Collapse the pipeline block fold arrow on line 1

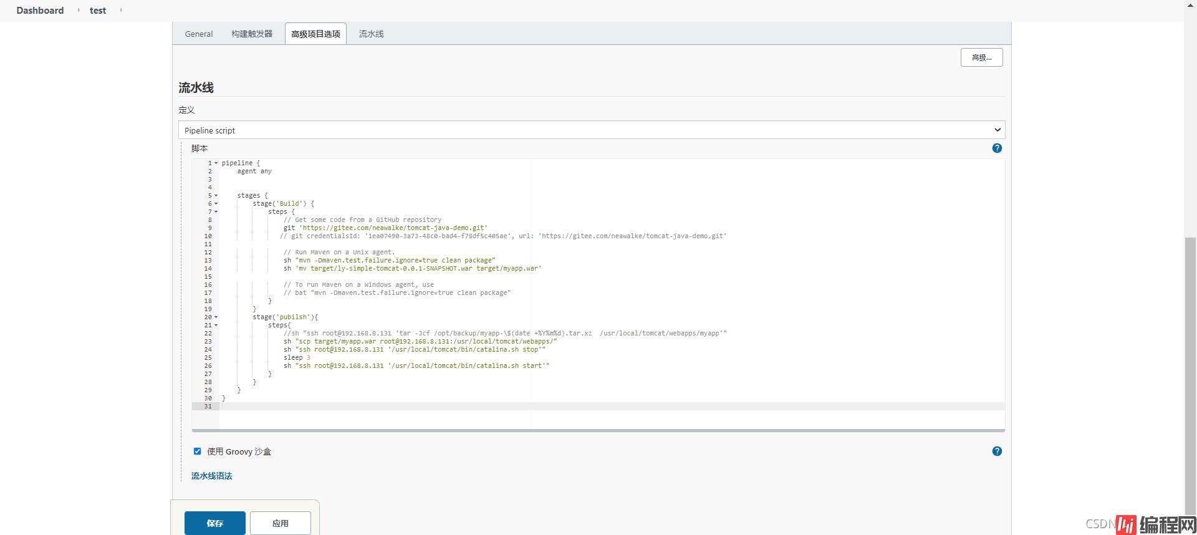[x=216, y=163]
